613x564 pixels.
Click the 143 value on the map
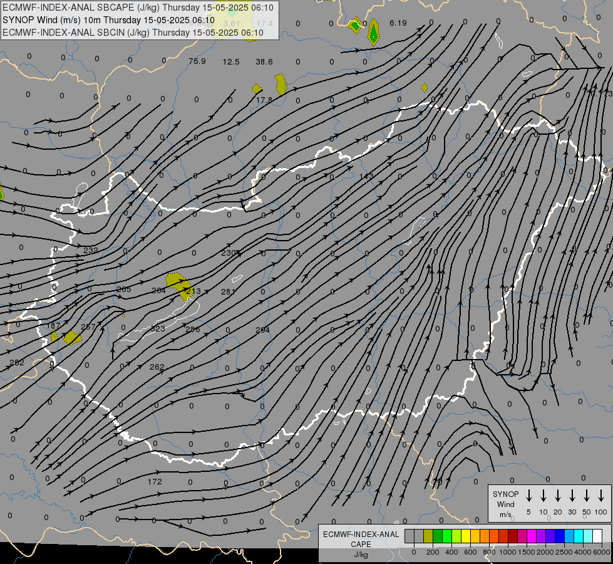point(366,176)
